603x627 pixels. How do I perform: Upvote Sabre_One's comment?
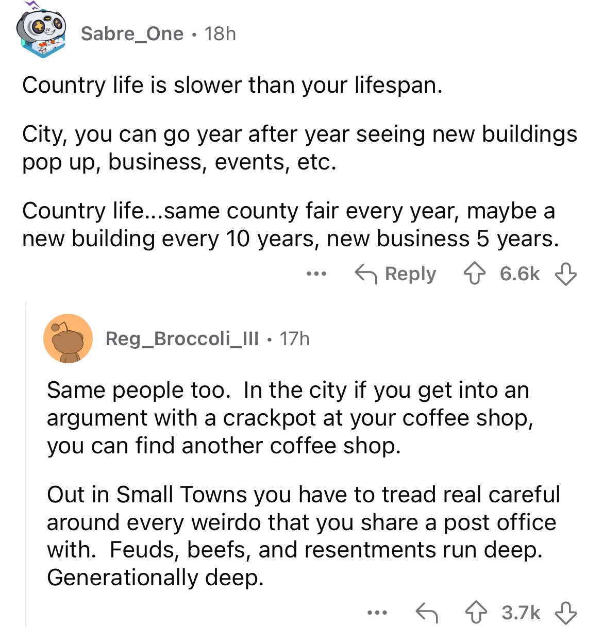pyautogui.click(x=474, y=274)
